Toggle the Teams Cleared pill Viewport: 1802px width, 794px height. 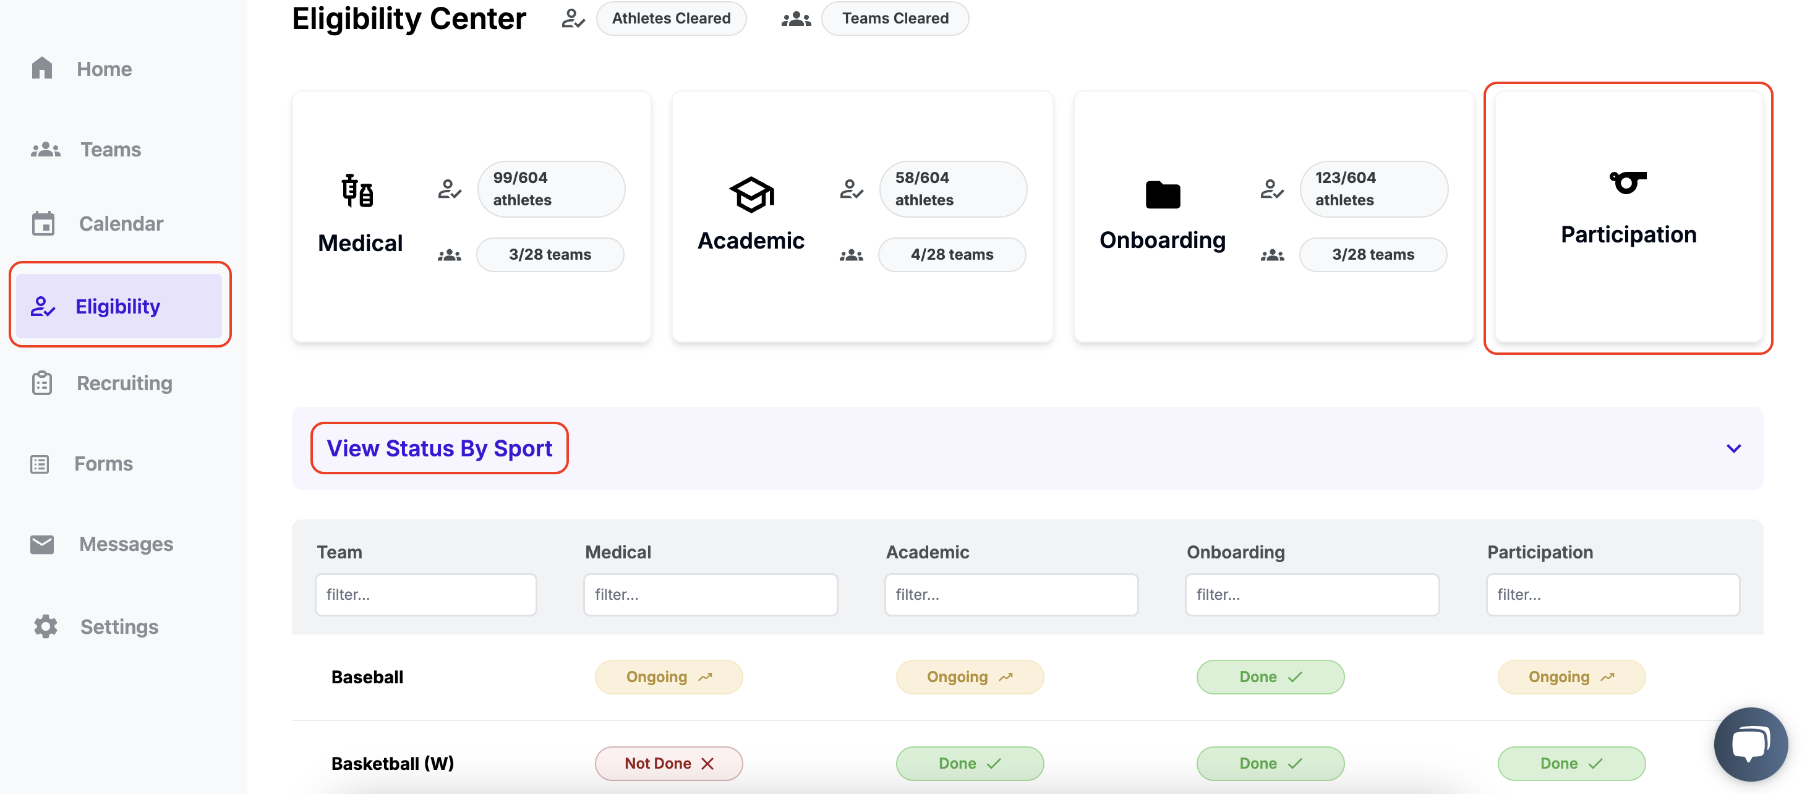(894, 18)
